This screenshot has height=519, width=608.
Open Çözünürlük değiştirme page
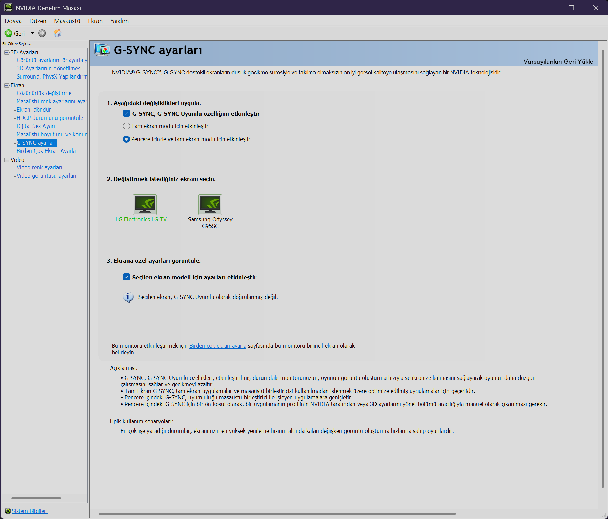click(44, 93)
